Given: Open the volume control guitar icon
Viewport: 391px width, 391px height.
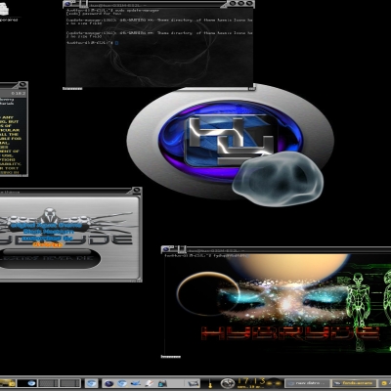Looking at the screenshot, I should (210, 383).
